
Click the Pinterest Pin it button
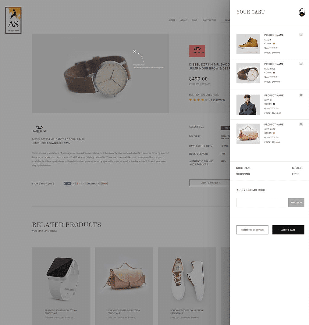(105, 184)
